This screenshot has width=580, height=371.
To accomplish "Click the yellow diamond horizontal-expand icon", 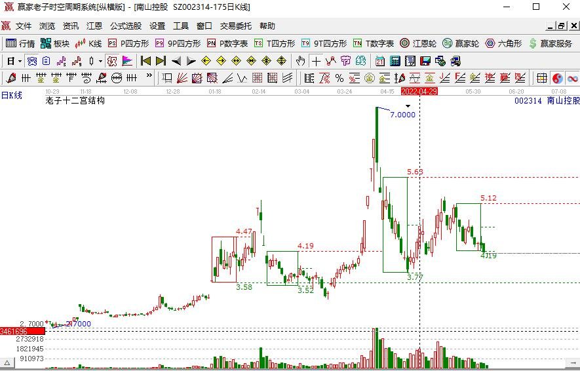I will [x=236, y=61].
